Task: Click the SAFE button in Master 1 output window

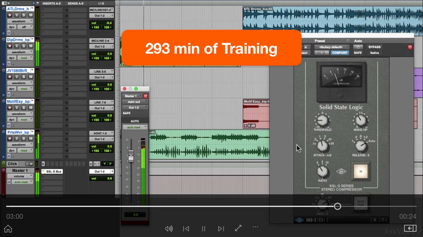Action: pyautogui.click(x=127, y=113)
